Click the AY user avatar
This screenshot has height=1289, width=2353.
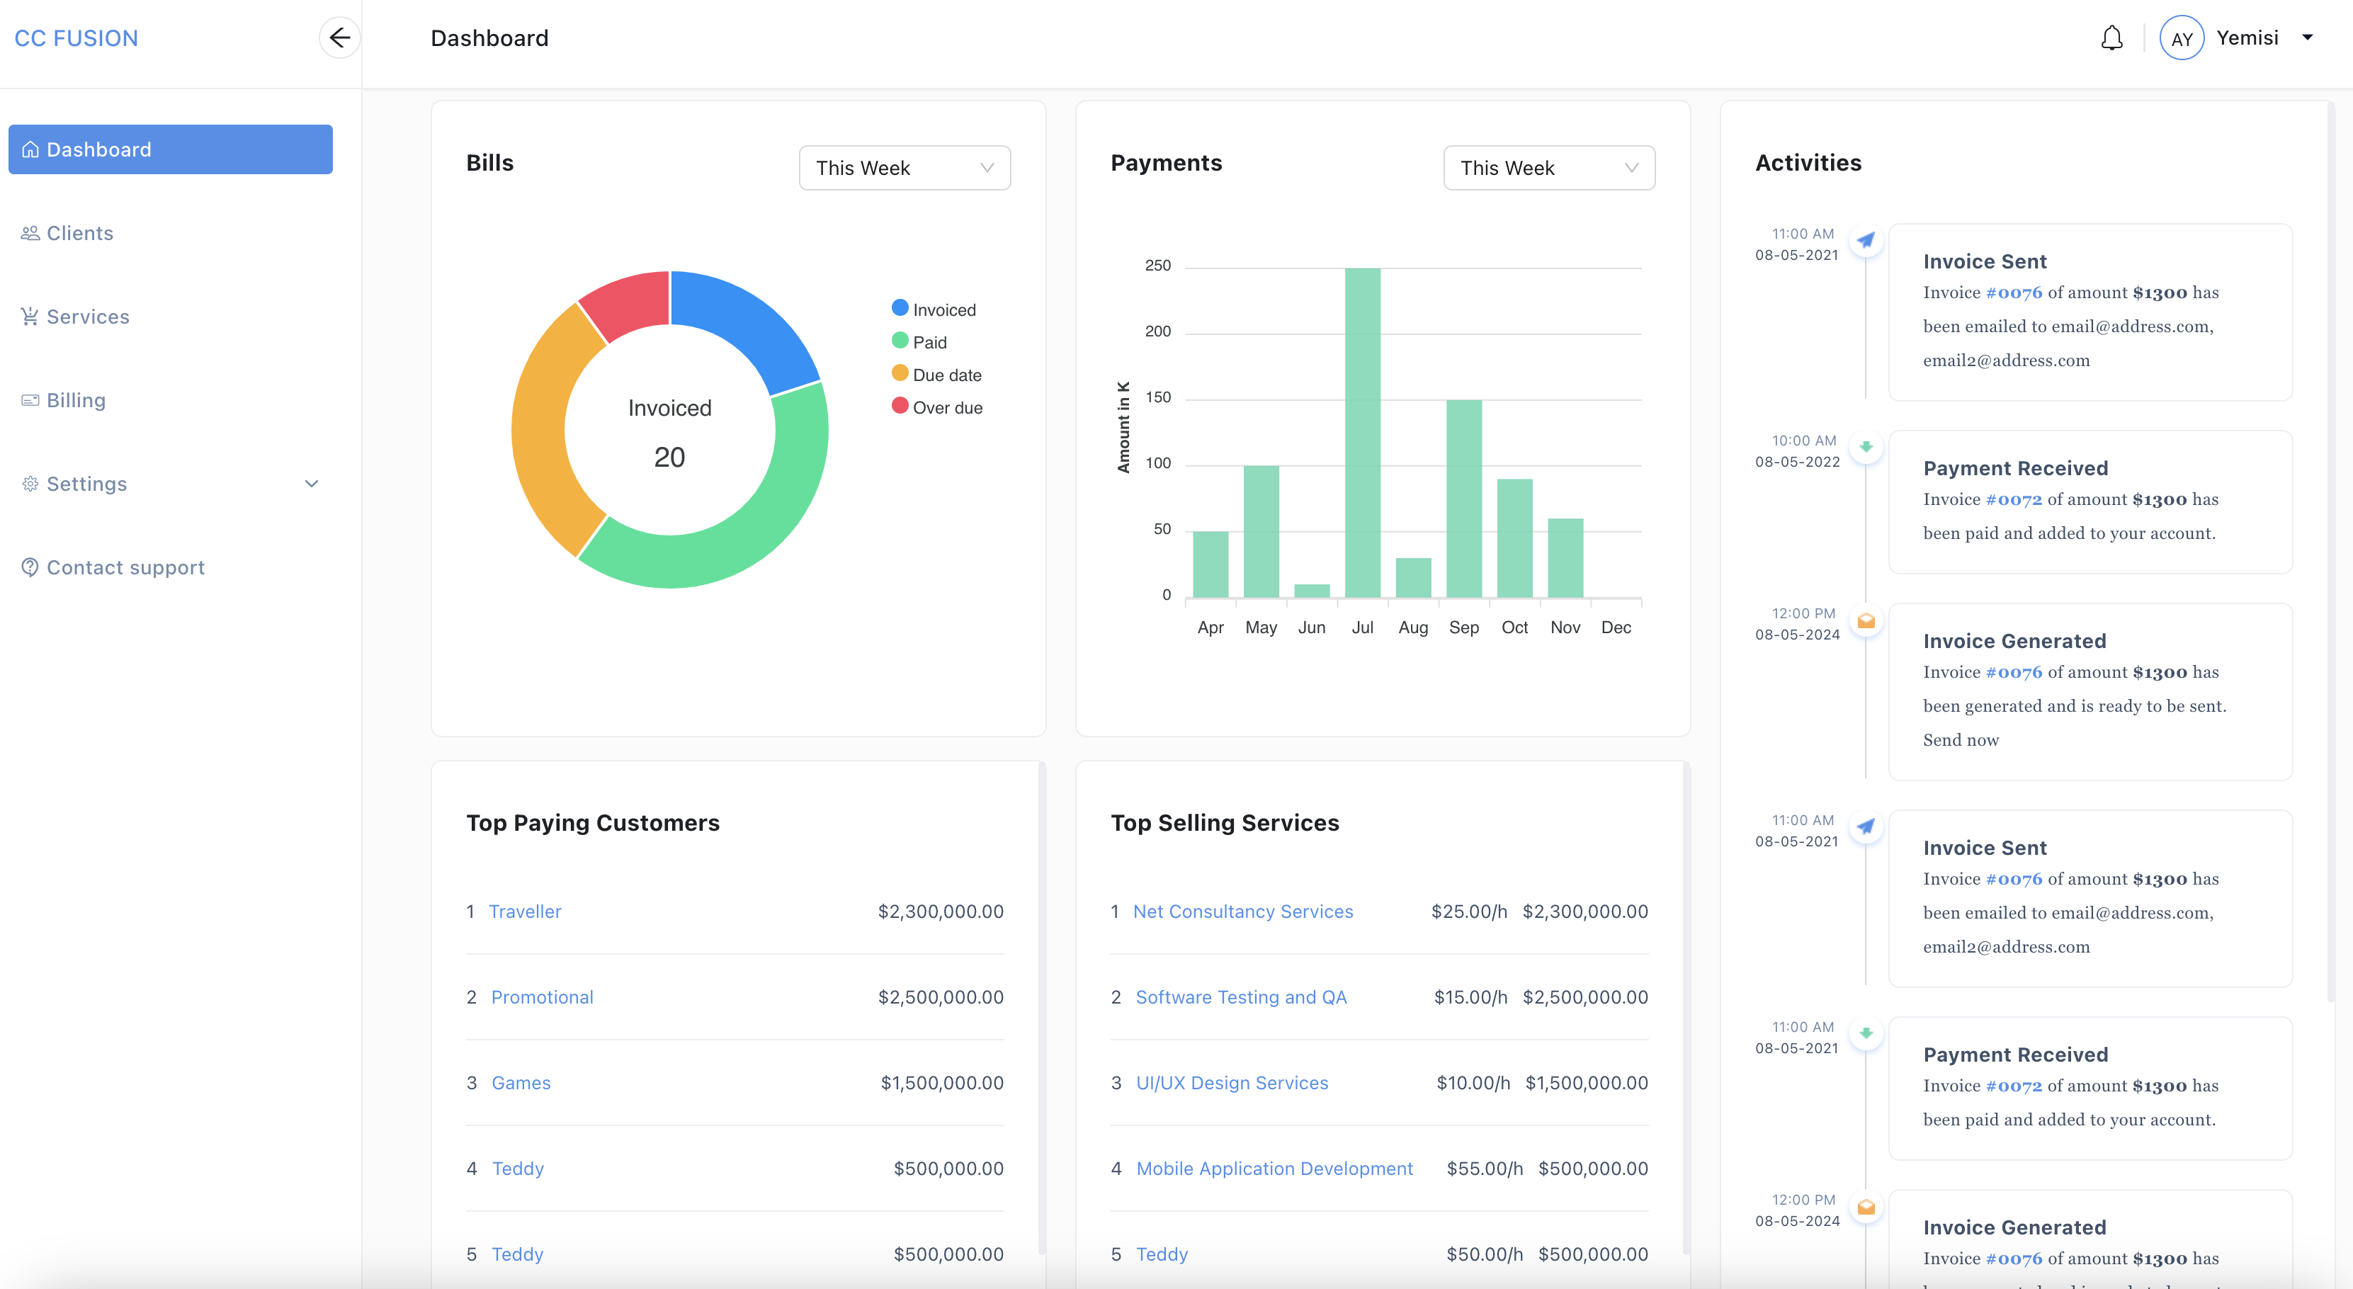(2182, 38)
